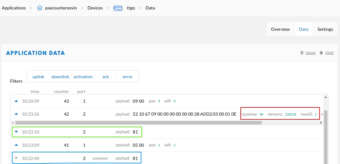
Task: Toggle the ack filter
Action: pyautogui.click(x=106, y=77)
